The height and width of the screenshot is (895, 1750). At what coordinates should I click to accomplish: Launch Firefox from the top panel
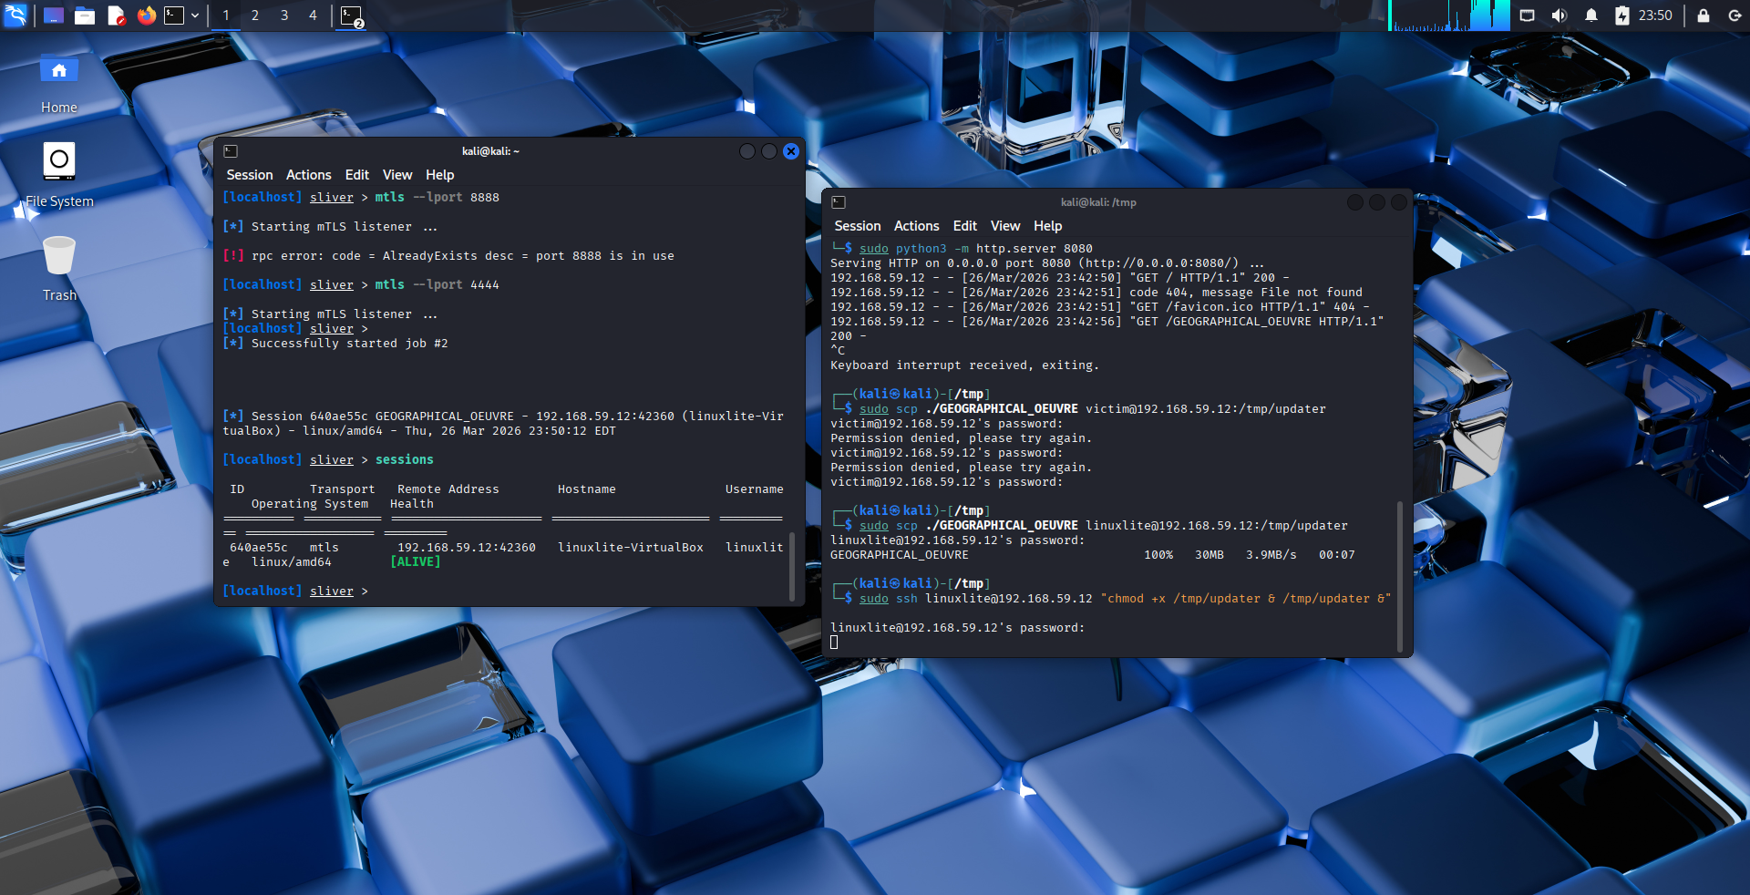(x=147, y=15)
